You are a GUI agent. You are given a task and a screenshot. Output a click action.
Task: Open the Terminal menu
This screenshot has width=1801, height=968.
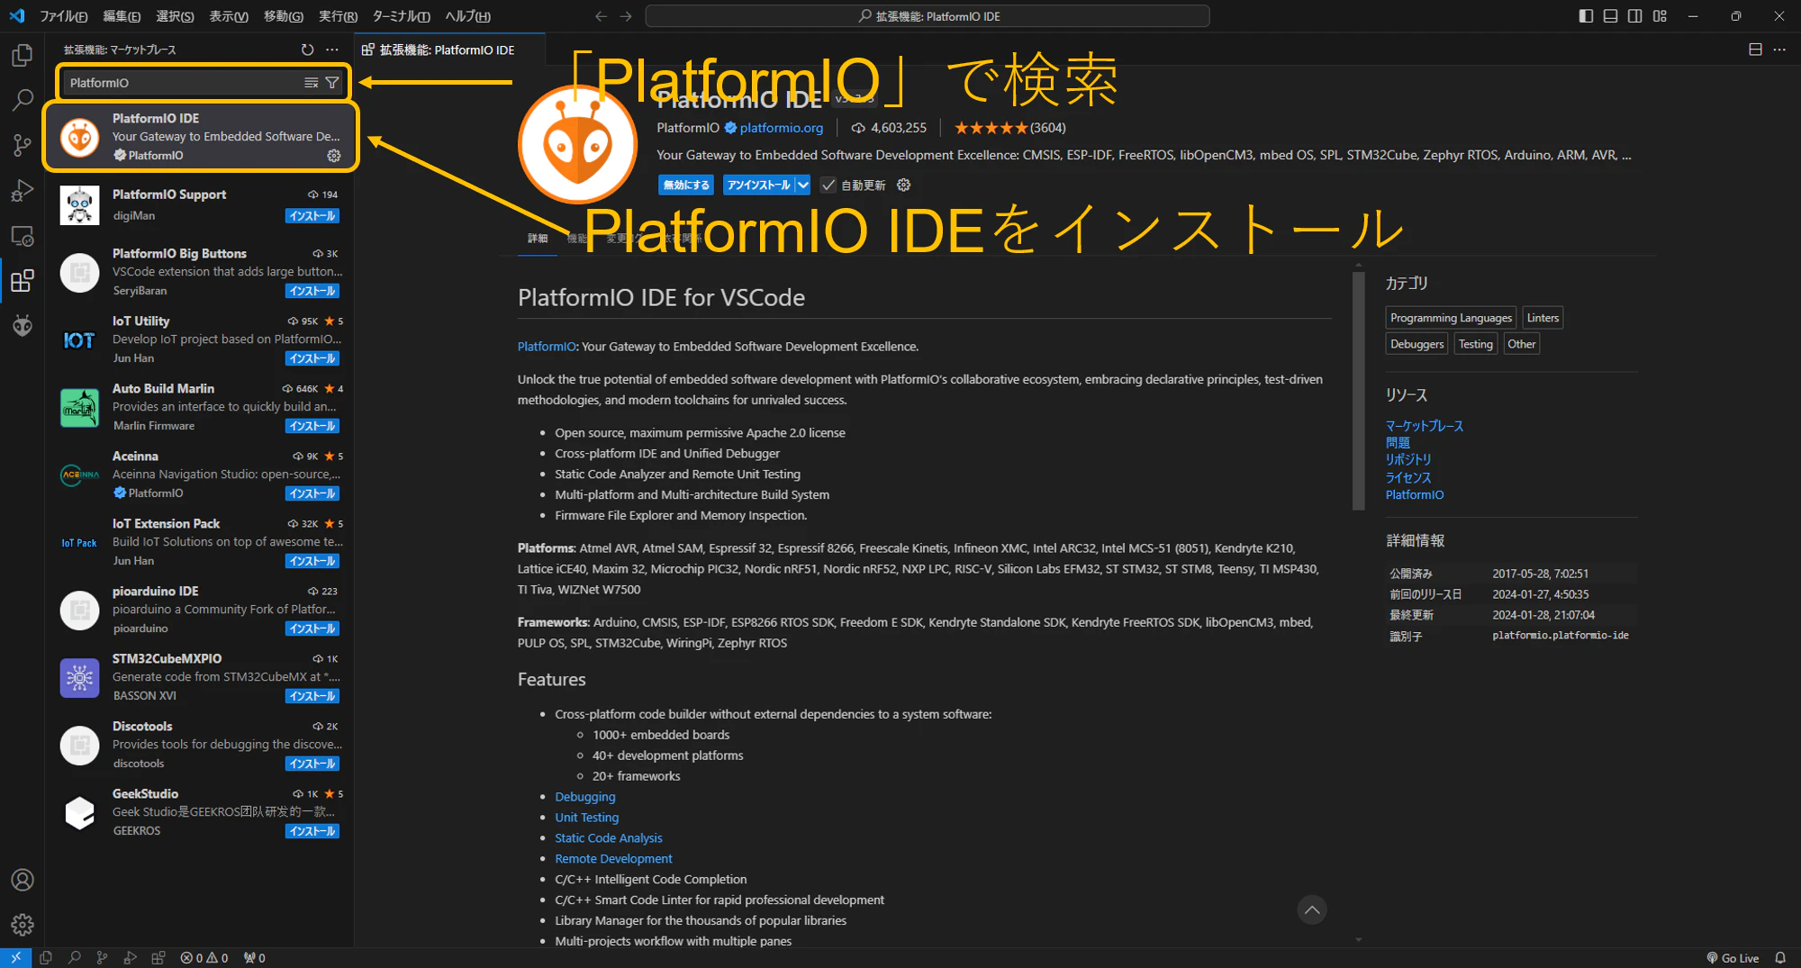[401, 16]
